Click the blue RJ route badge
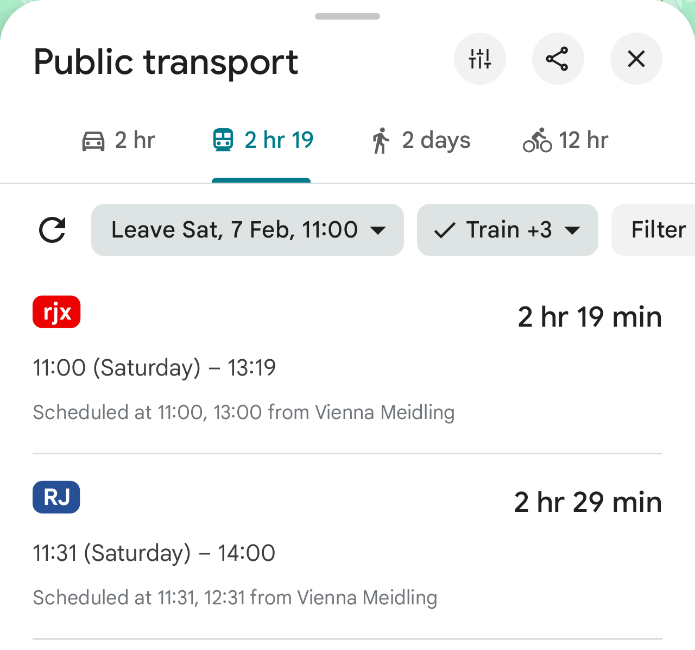The width and height of the screenshot is (695, 650). pyautogui.click(x=56, y=497)
